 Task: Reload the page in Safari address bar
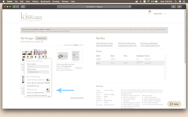point(130,7)
